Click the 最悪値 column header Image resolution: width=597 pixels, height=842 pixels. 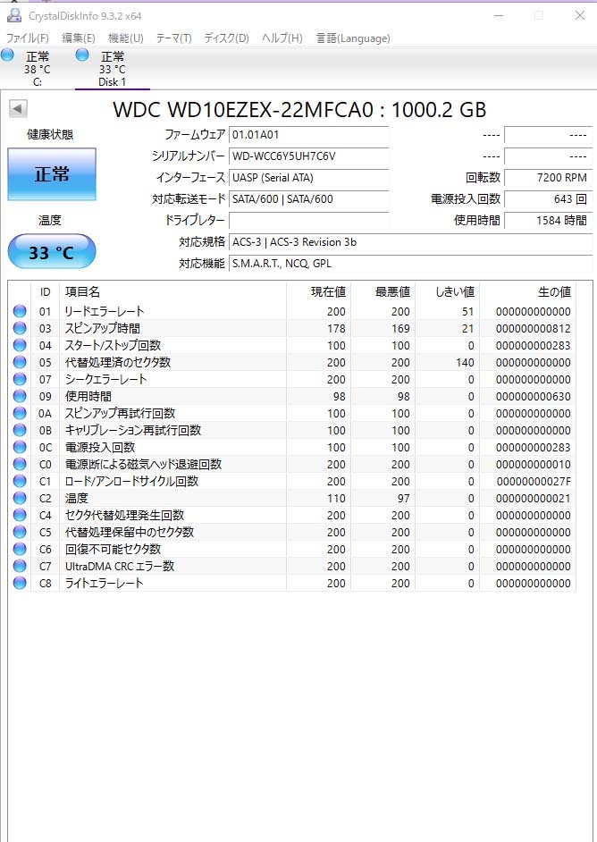pos(383,292)
